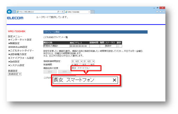This screenshot has width=178, height=114.
Task: Click the device name 新規Wi-Fi機器1
Action: [x=51, y=46]
